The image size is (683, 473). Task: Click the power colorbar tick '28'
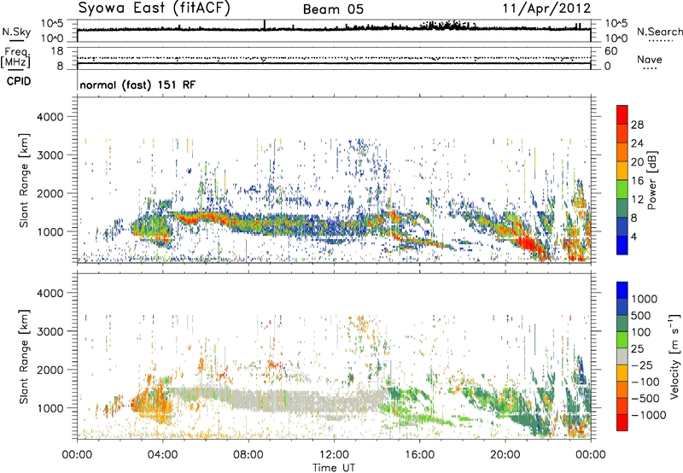(x=637, y=125)
